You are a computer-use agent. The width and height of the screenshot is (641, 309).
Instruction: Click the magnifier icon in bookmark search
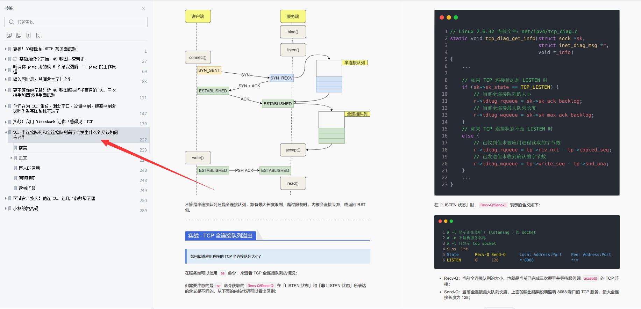coord(12,22)
